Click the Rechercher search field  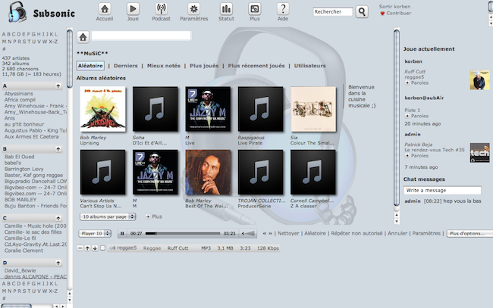click(x=333, y=12)
